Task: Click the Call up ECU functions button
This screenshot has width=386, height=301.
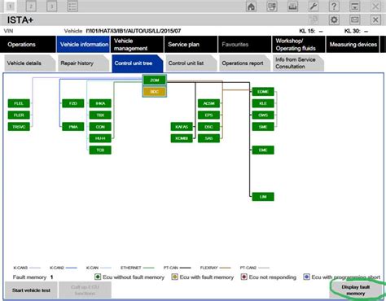Action: point(85,290)
